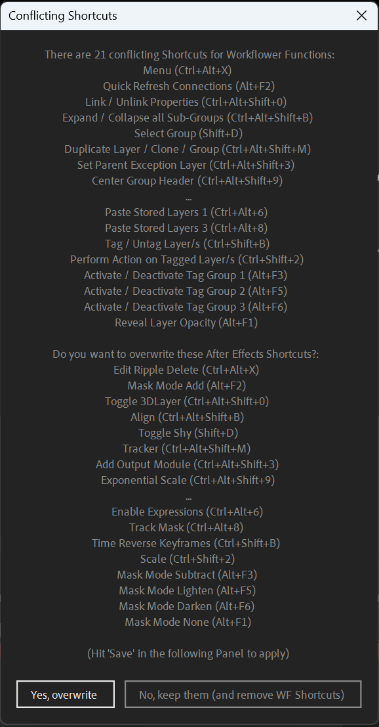
Task: Close the Conflicting Shortcuts dialog
Action: 361,15
